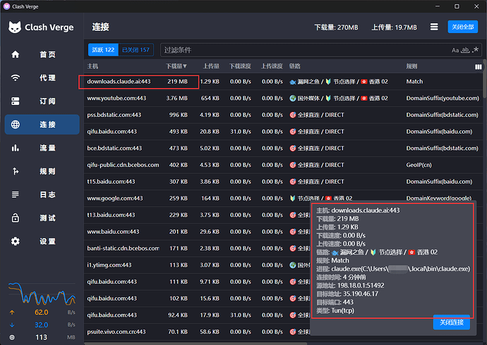Viewport: 487px width, 345px height.
Task: Select the downloads.claude.ai:443 connection row
Action: coord(283,82)
